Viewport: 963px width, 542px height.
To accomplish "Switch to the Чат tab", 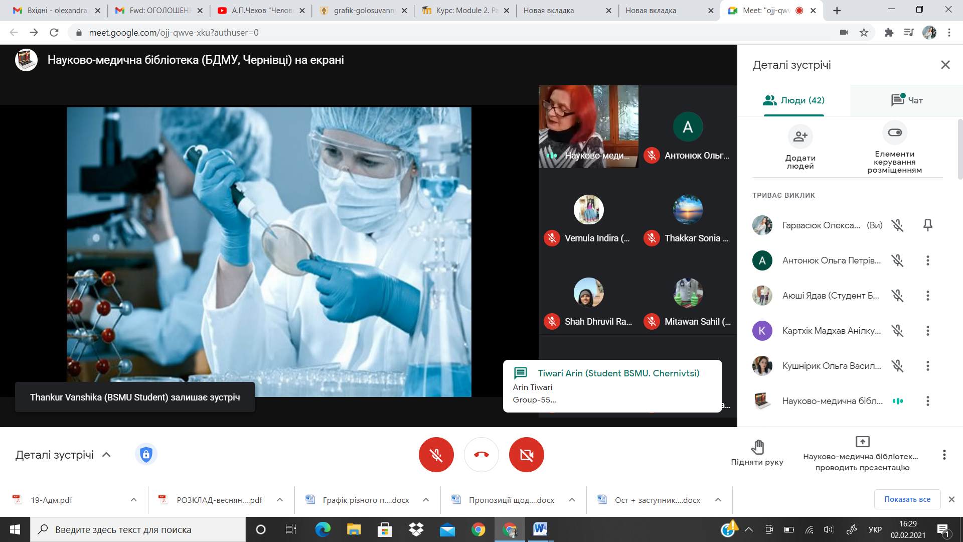I will click(x=906, y=100).
